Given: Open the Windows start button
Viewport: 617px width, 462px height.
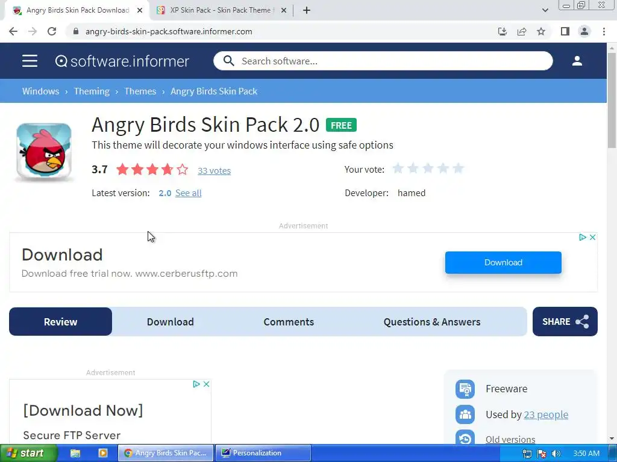Looking at the screenshot, I should (x=28, y=453).
